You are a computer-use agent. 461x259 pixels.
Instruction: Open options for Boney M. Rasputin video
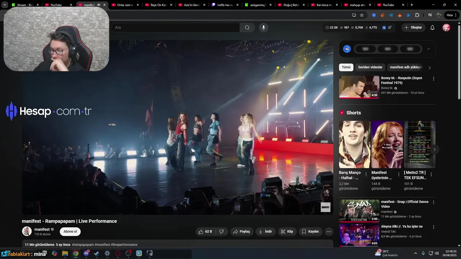(x=434, y=78)
